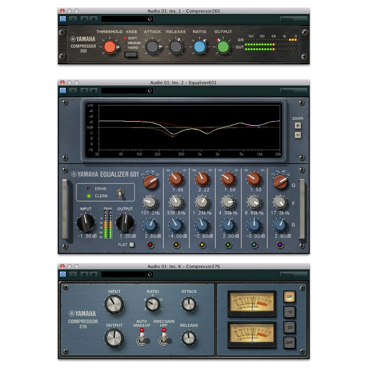The width and height of the screenshot is (368, 368).
Task: Click the Attack knob on Compressor 276
Action: 189,304
